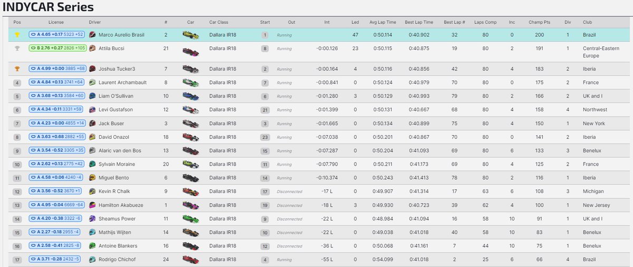Select the INDYCAR Series heading
This screenshot has height=267, width=633.
click(48, 7)
